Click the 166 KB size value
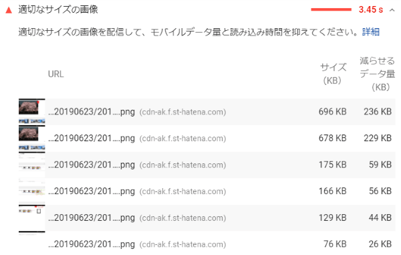The width and height of the screenshot is (401, 255). pyautogui.click(x=332, y=191)
